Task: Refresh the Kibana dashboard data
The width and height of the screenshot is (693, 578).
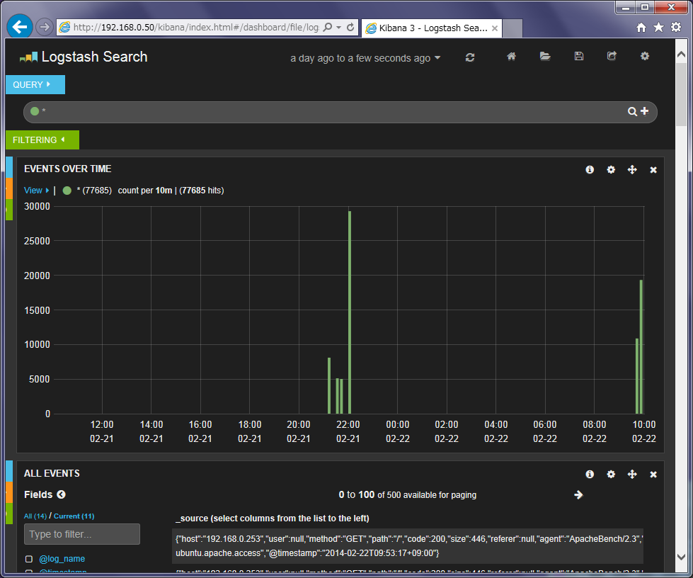Action: point(470,57)
